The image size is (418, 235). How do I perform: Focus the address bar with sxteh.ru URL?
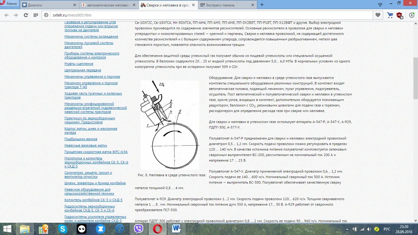pyautogui.click(x=208, y=15)
